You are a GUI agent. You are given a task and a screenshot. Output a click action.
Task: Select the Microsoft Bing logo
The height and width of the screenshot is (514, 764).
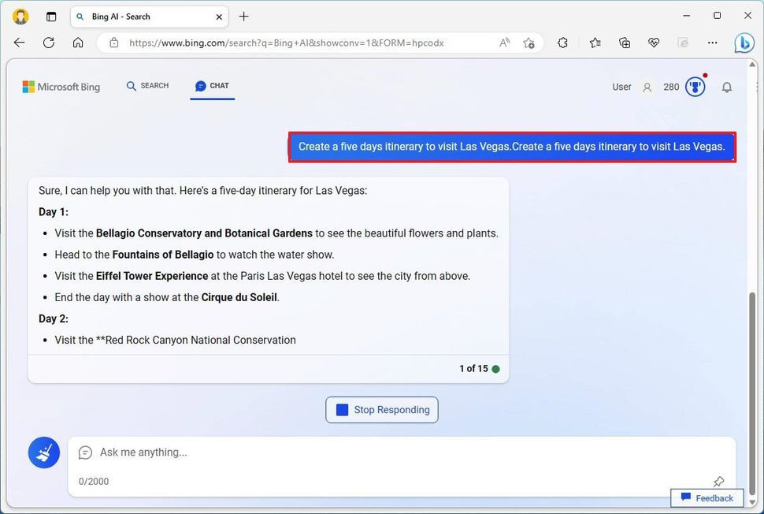[x=61, y=87]
